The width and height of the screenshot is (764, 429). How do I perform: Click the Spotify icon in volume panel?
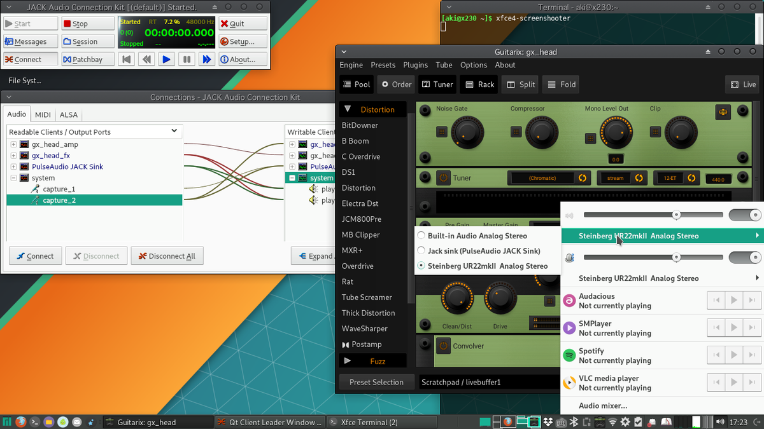click(x=569, y=355)
